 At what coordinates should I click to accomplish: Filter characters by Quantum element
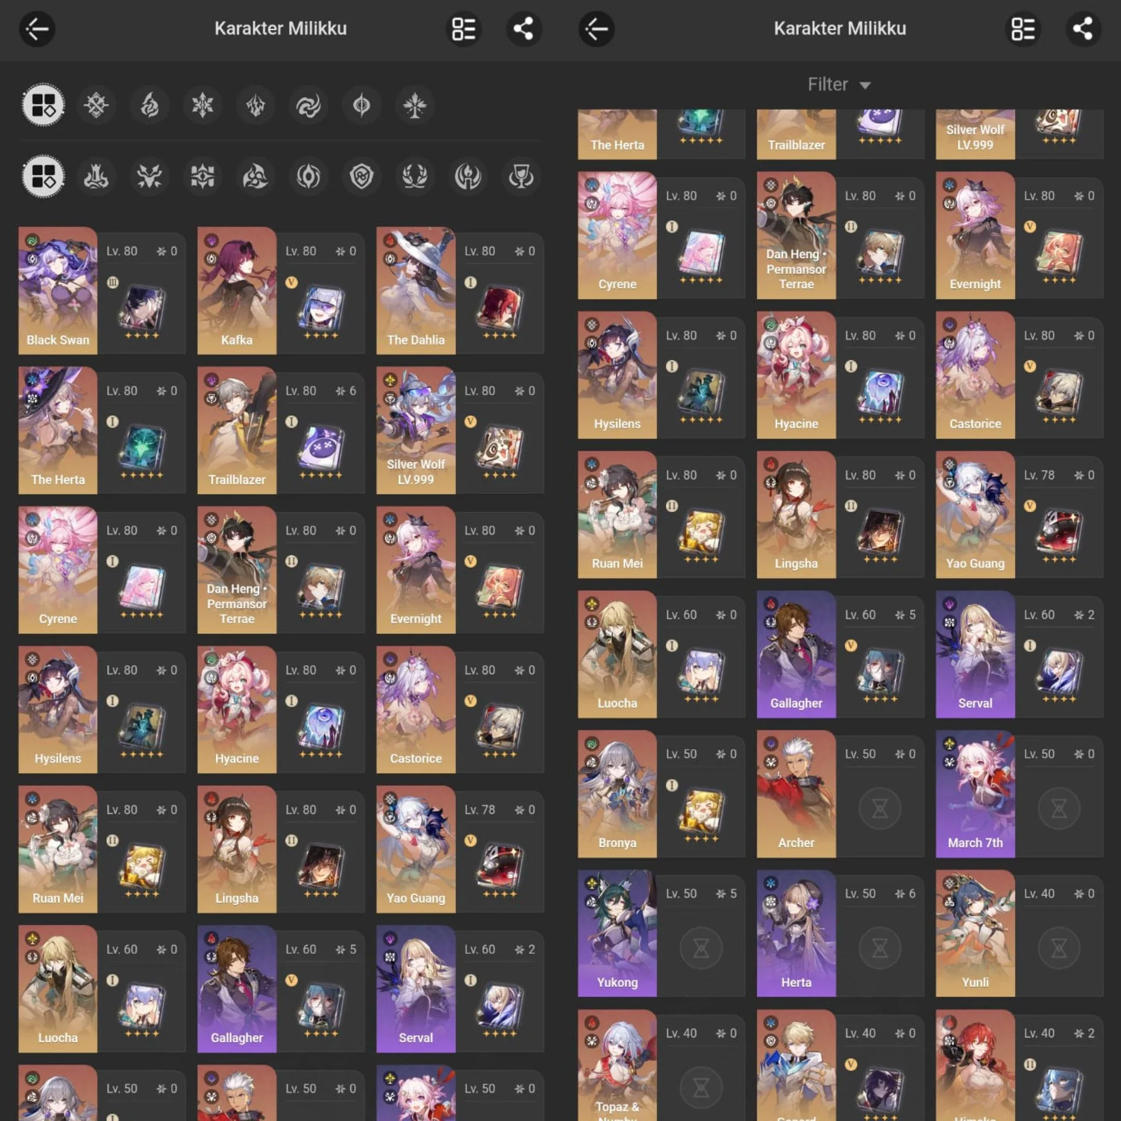361,105
